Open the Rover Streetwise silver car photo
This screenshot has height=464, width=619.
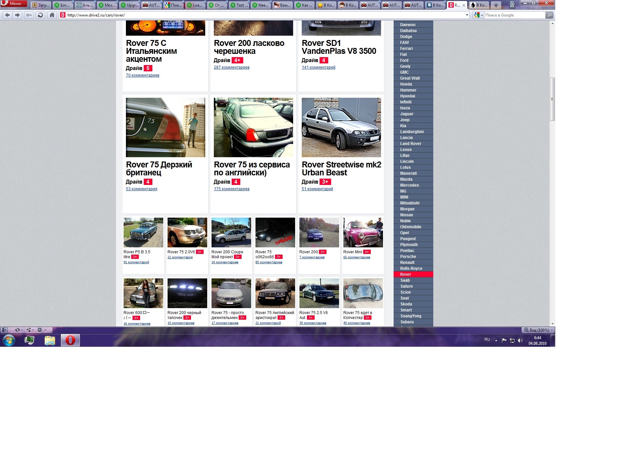341,127
